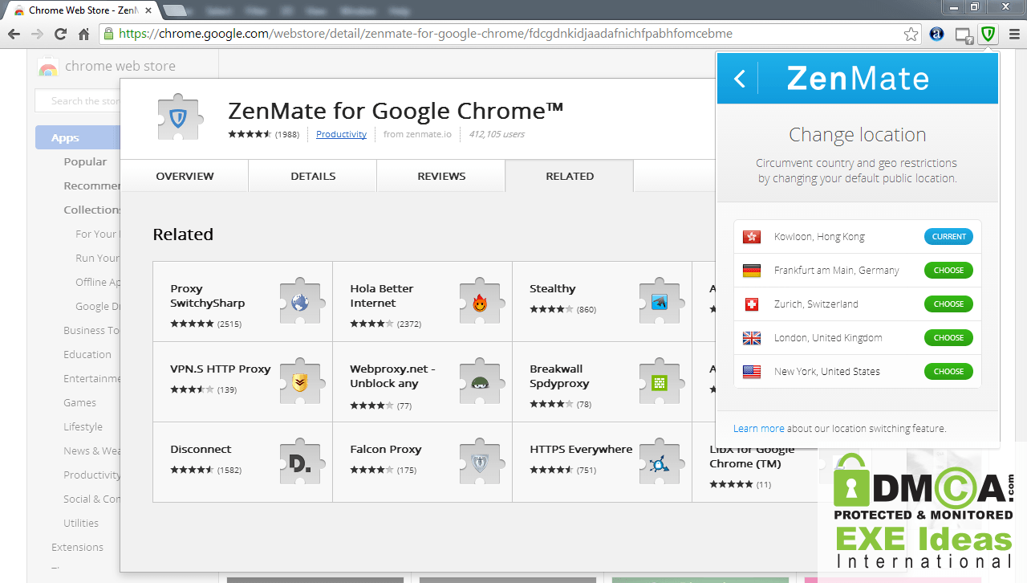The height and width of the screenshot is (583, 1027).
Task: Click Germany flag icon
Action: click(752, 271)
